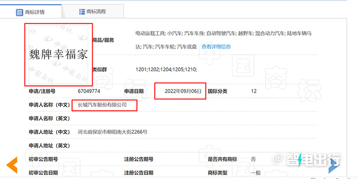The image size is (358, 179).
Task: Click the 国际分类 value 12
Action: tap(254, 91)
